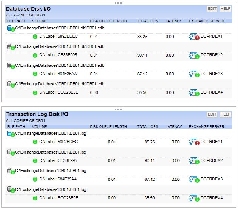Viewport: 238px width, 211px height.
Task: Grab the dotted drag handle above Transaction Log Disk I/O
Action: pyautogui.click(x=119, y=109)
